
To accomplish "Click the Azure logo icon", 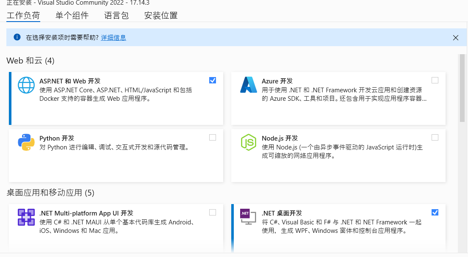I will pos(248,85).
